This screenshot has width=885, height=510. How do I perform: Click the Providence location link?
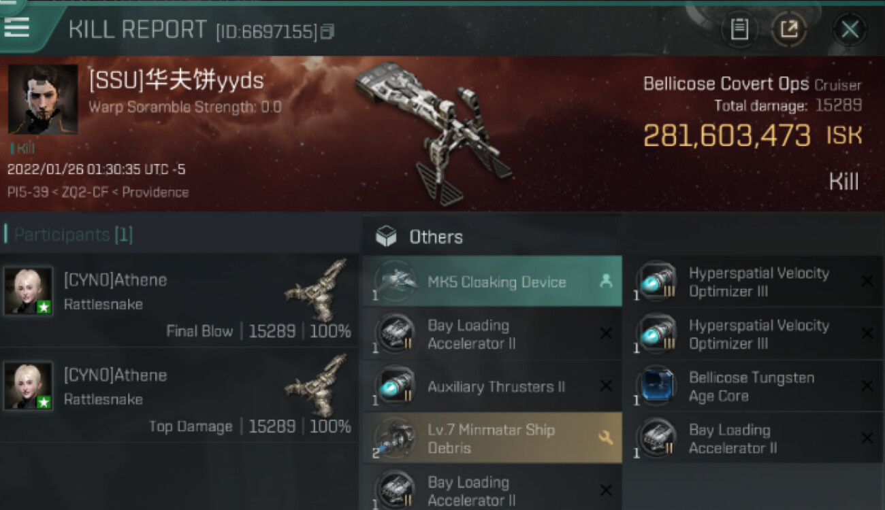tap(155, 192)
